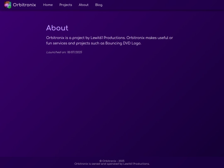
Task: Go to the Home page
Action: click(x=48, y=5)
